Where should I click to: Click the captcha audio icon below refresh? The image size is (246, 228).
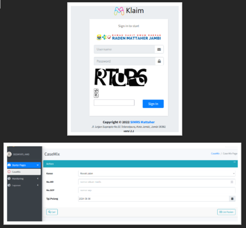click(96, 95)
